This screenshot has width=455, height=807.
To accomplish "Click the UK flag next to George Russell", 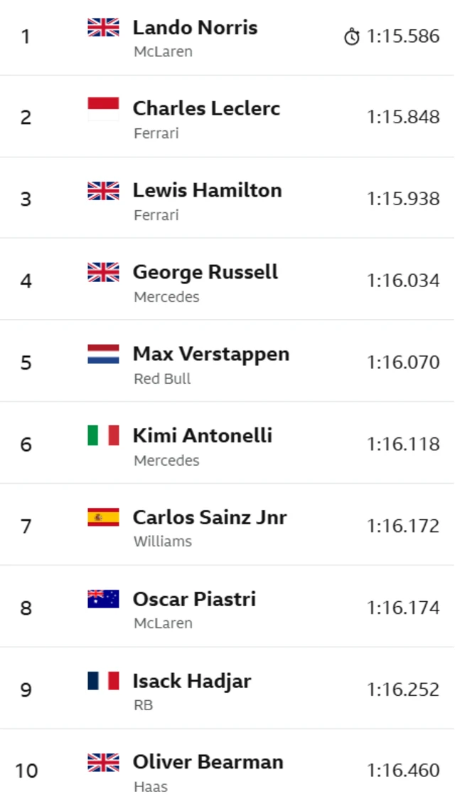I will point(103,272).
